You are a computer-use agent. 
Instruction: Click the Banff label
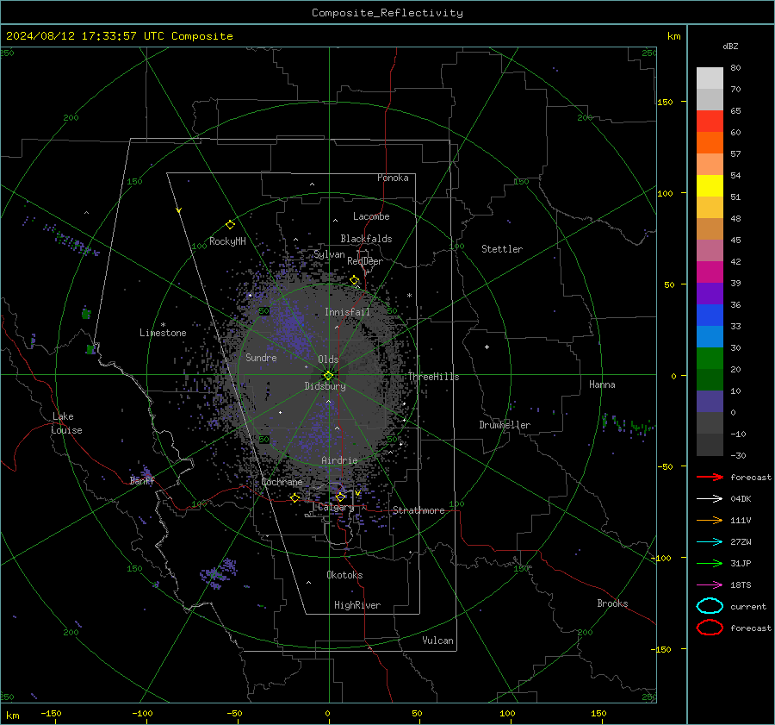pos(142,480)
